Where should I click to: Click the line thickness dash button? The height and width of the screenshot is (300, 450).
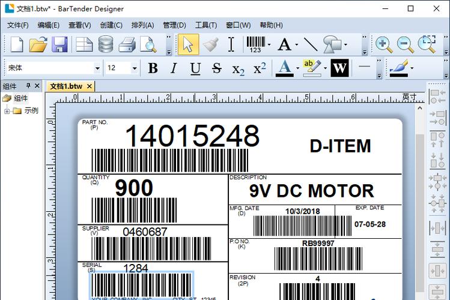coord(365,67)
